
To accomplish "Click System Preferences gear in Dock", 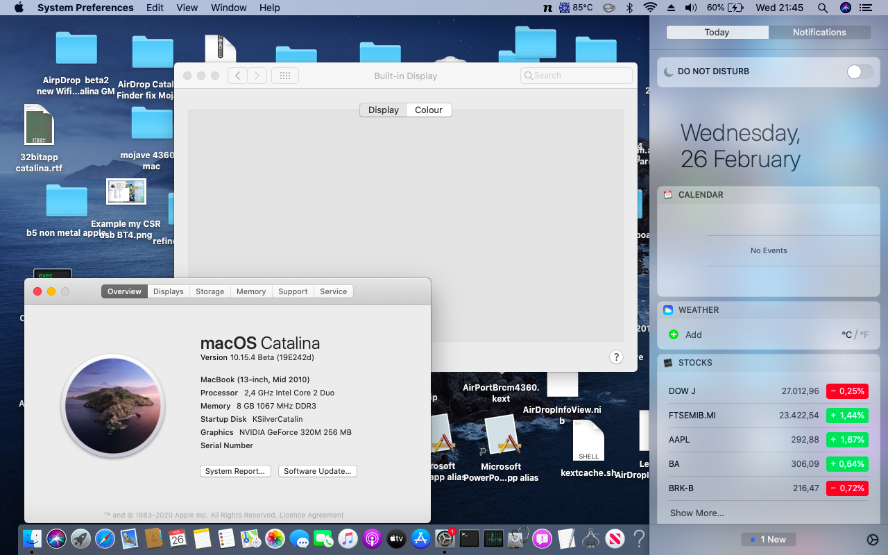I will click(x=445, y=538).
